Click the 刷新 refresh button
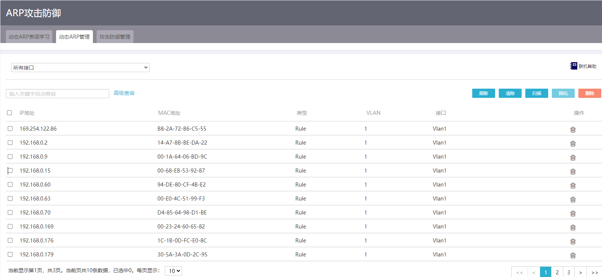This screenshot has width=602, height=277. pos(484,93)
